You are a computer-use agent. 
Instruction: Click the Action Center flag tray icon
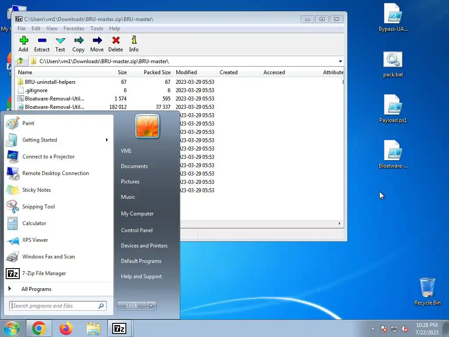383,329
